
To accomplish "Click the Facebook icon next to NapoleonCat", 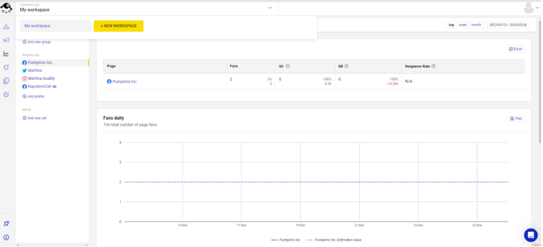I will [x=24, y=87].
